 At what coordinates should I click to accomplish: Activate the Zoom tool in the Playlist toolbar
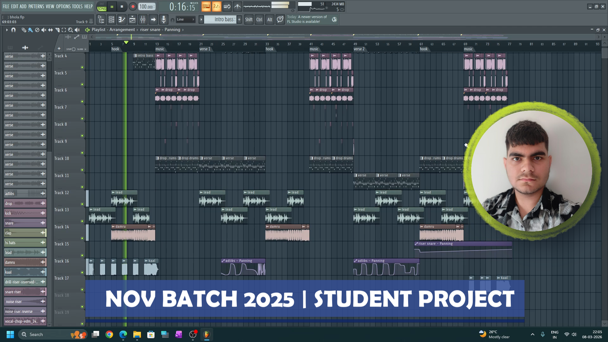click(70, 30)
